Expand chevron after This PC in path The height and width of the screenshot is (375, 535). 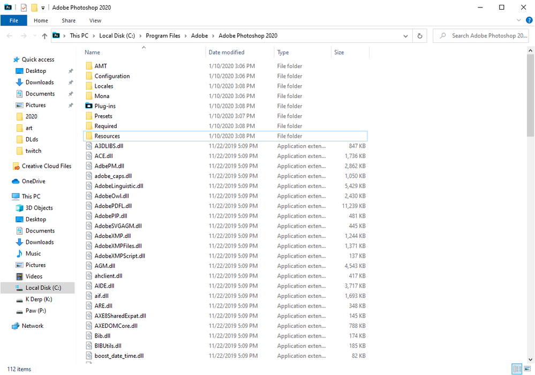(94, 36)
